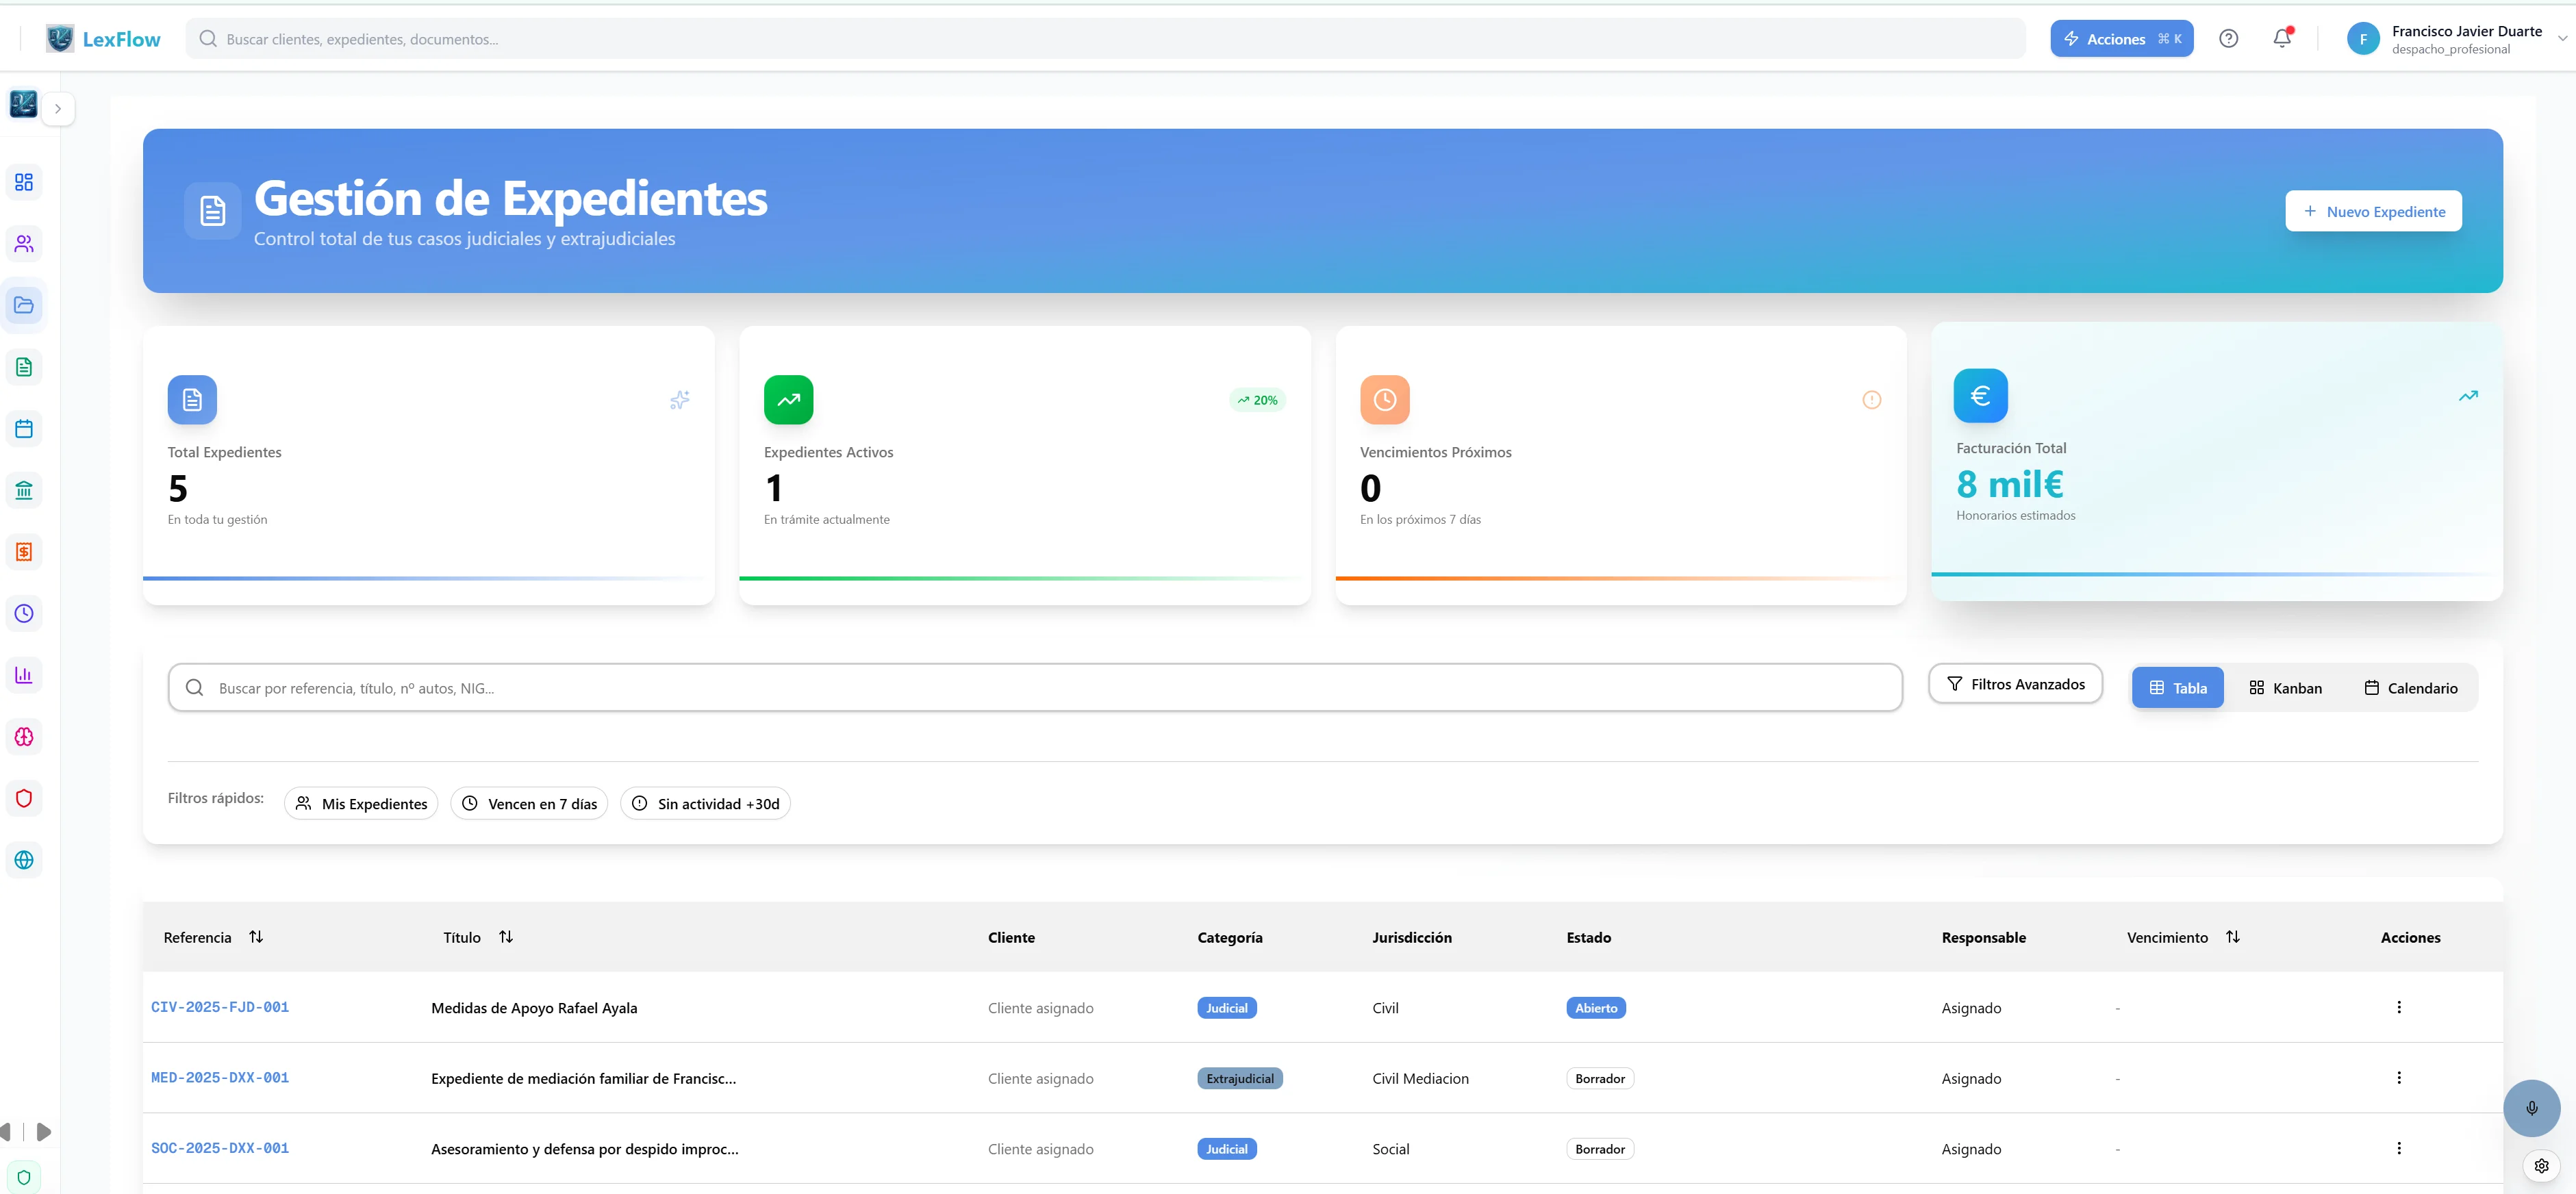Screen dimensions: 2576x1194
Task: Select the AI brain icon in sidebar
Action: click(24, 737)
